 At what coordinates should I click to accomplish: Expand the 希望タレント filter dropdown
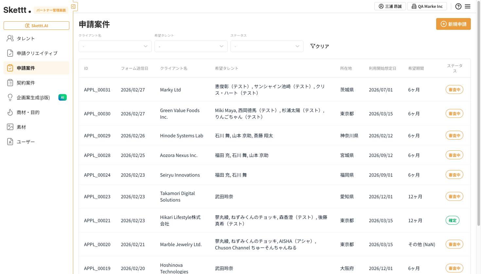pos(191,46)
